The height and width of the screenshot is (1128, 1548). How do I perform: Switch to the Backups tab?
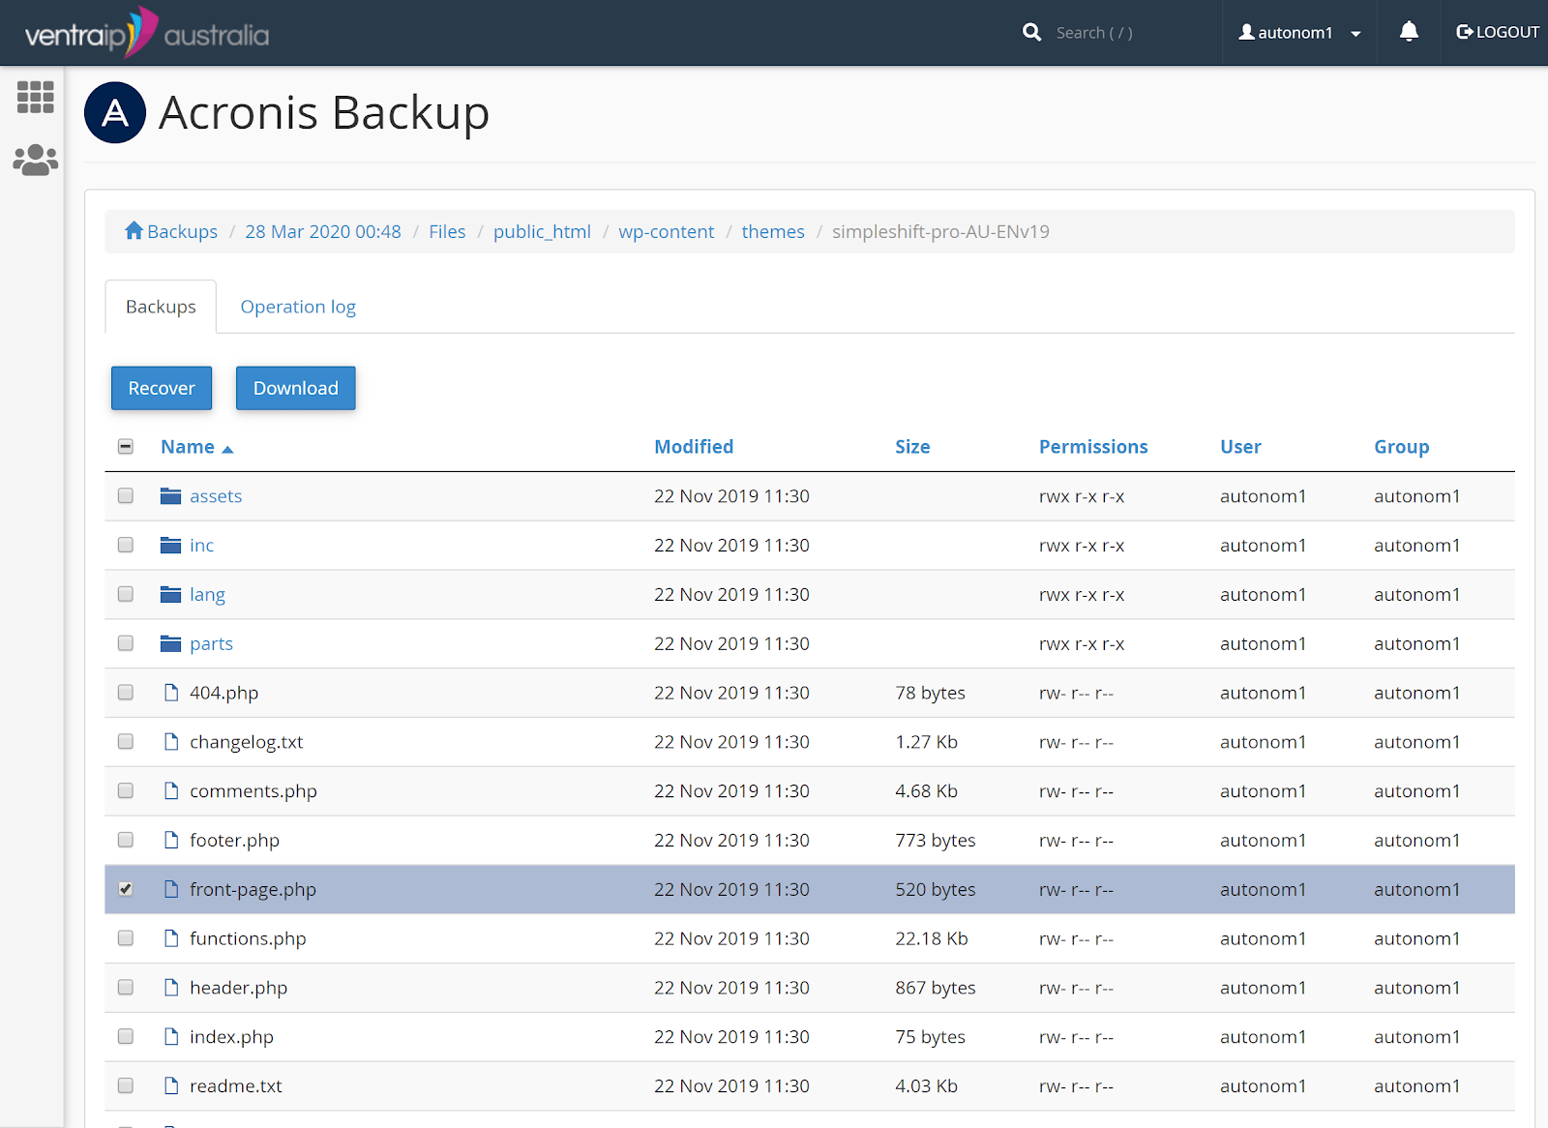(161, 307)
